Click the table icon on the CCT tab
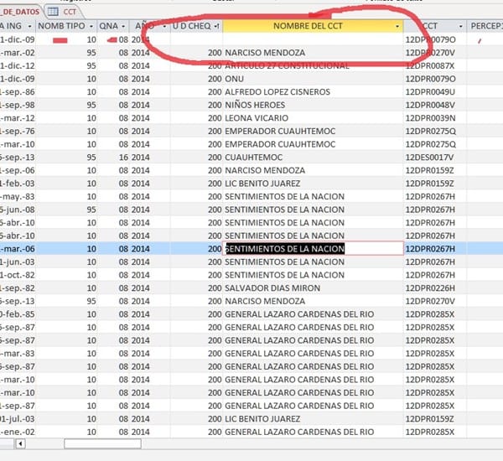The height and width of the screenshot is (461, 503). click(x=54, y=12)
